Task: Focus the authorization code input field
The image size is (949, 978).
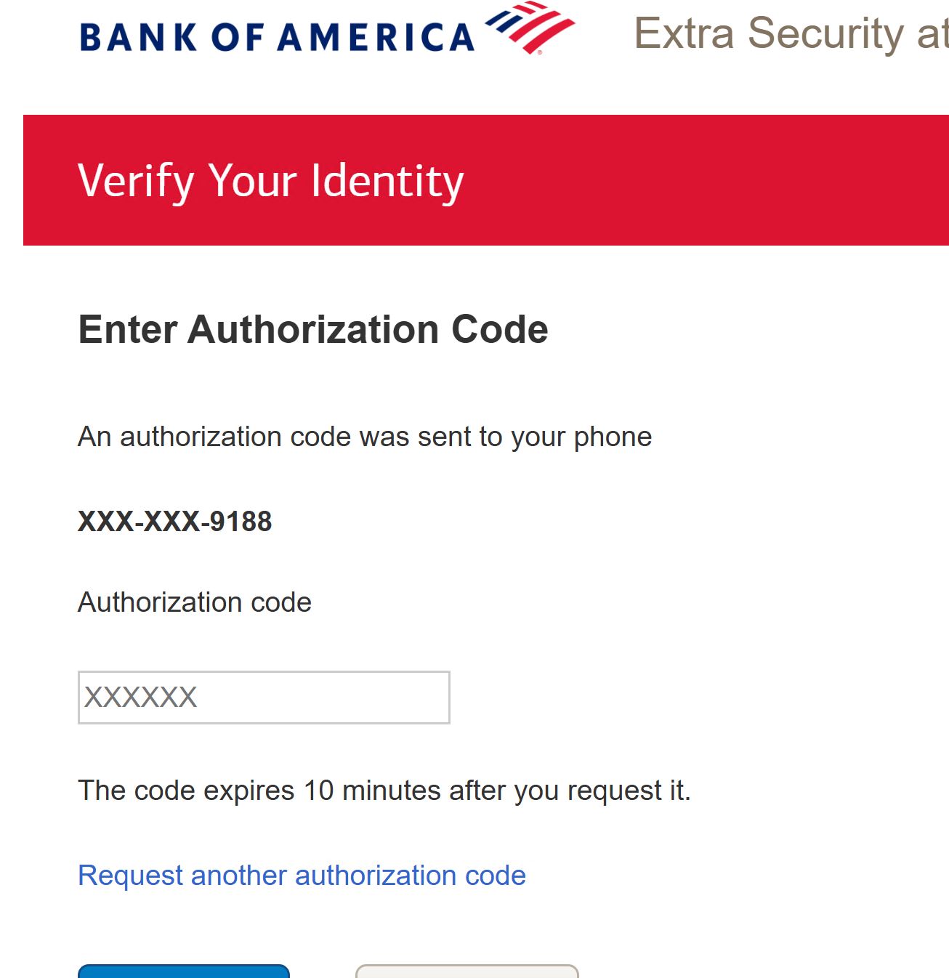Action: [x=264, y=698]
